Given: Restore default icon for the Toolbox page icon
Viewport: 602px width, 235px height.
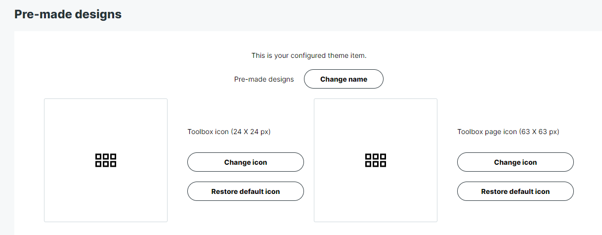Looking at the screenshot, I should [516, 191].
